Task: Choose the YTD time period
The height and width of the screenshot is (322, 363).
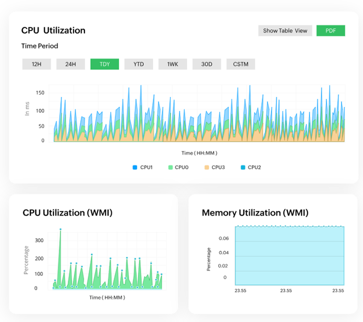Action: [138, 65]
